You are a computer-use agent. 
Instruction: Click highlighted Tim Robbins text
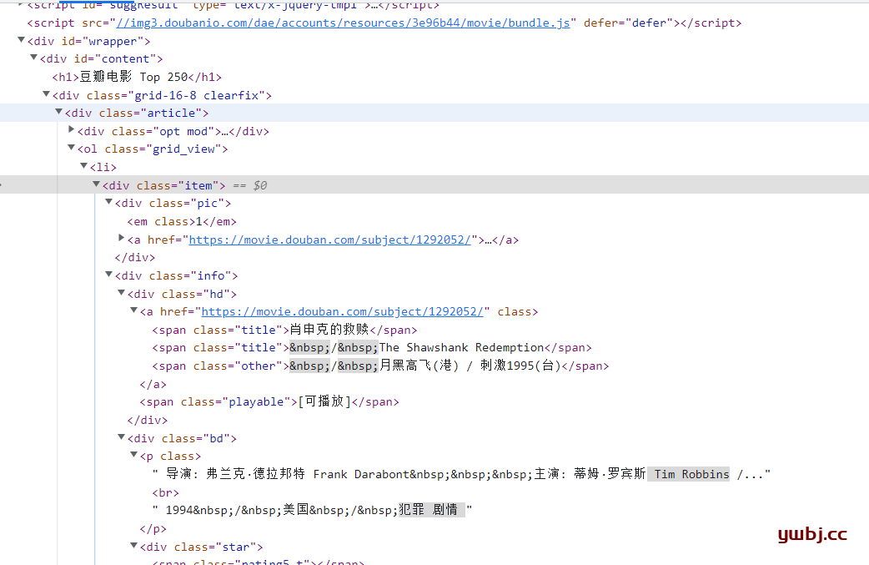[x=691, y=474]
